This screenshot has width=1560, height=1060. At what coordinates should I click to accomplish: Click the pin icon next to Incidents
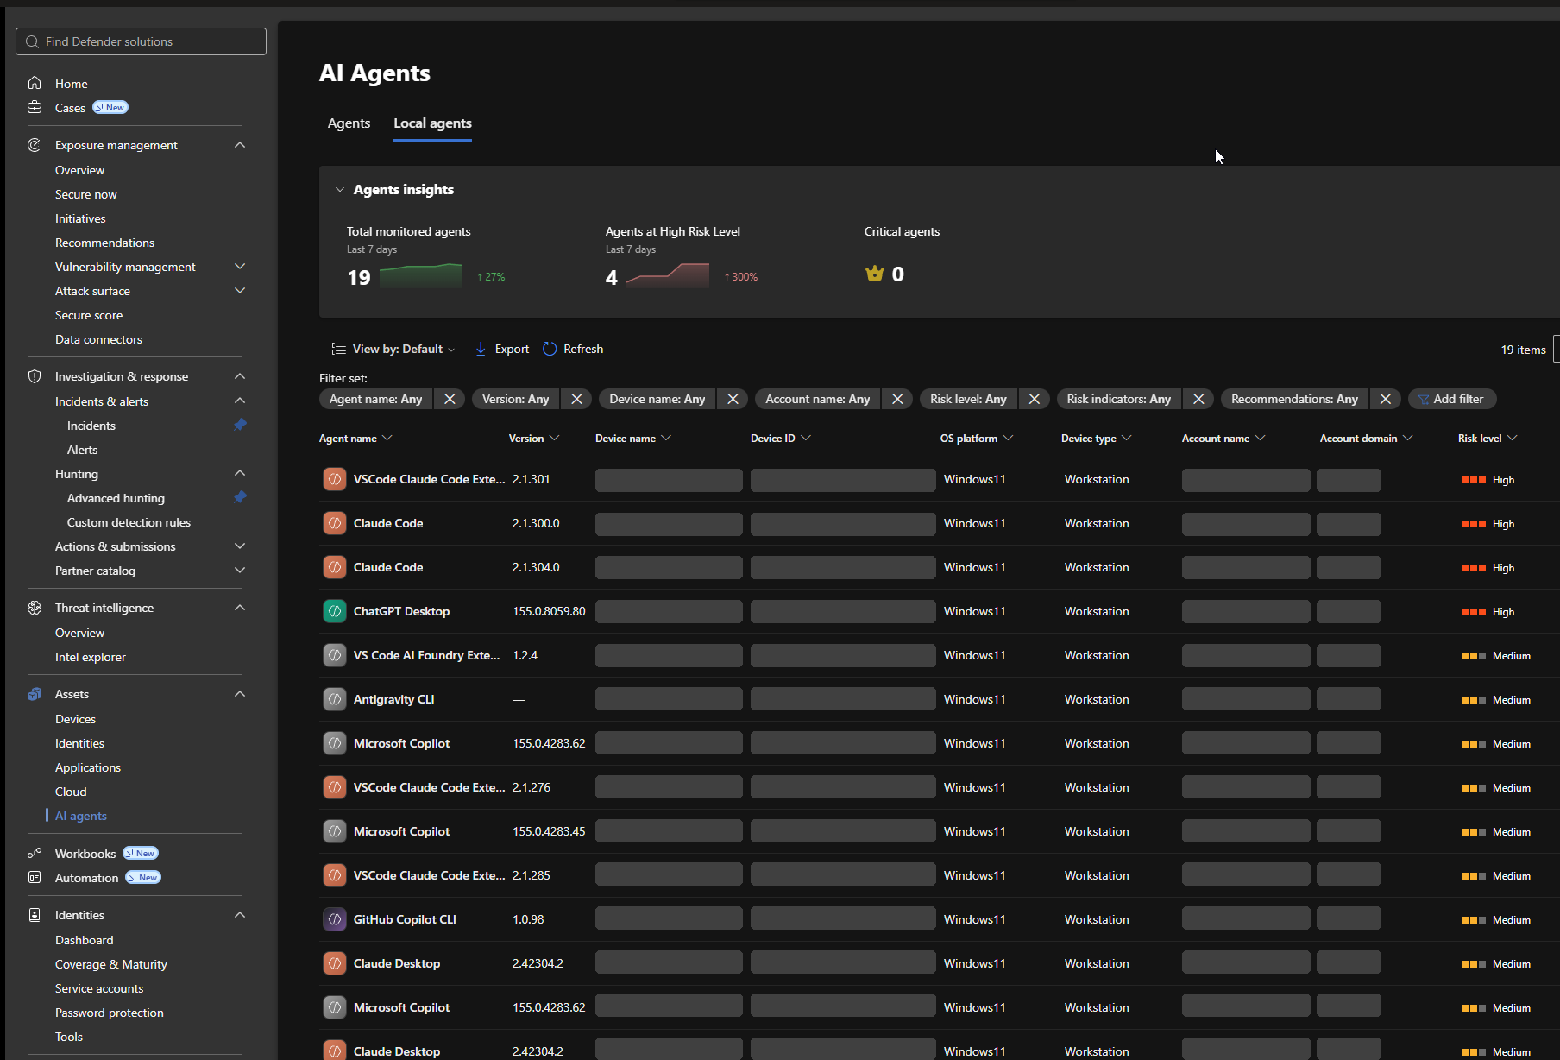241,425
